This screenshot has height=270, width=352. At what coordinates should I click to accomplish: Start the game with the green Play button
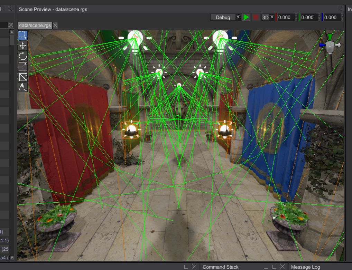pyautogui.click(x=246, y=17)
